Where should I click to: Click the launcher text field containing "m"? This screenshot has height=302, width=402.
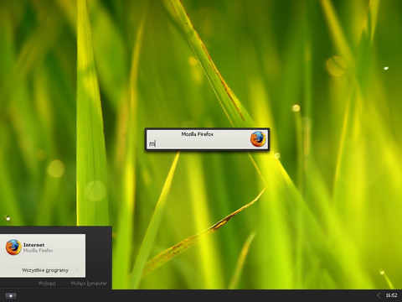[198, 143]
